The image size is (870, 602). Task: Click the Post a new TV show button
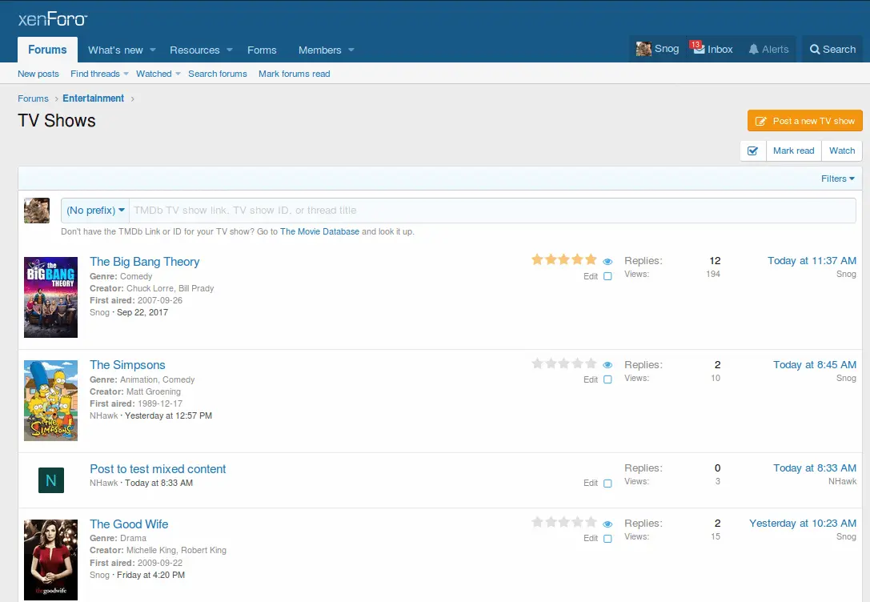click(804, 121)
